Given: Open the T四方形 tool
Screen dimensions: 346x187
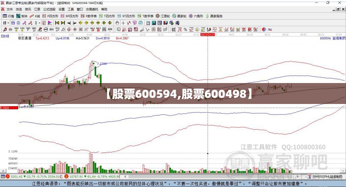Looking at the screenshot, I should tap(107, 16).
